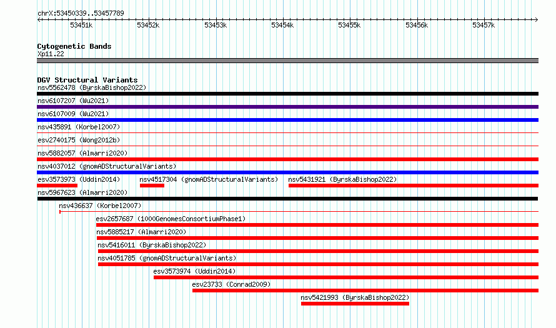
Task: Click the red esv3573974 variant bar
Action: coord(346,277)
